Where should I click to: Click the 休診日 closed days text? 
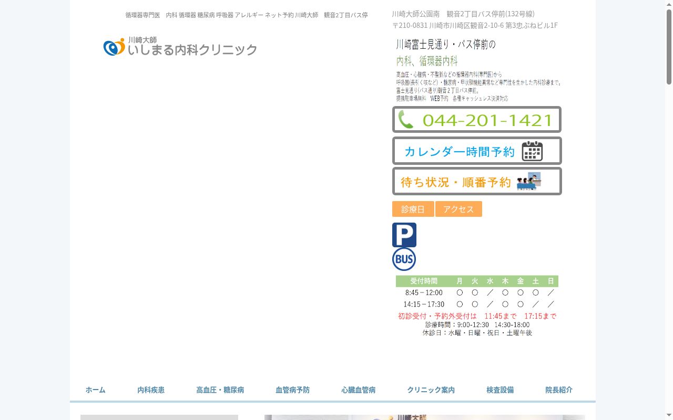tap(477, 332)
